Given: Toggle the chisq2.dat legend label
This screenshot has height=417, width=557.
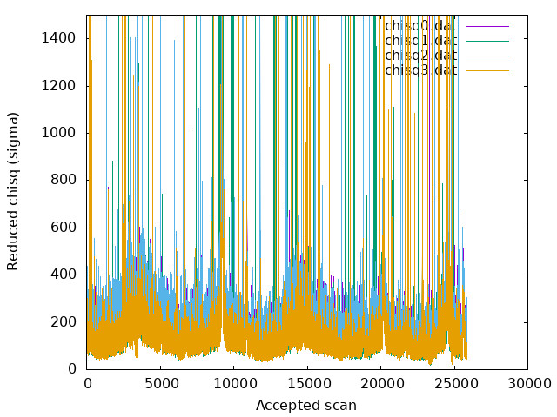Looking at the screenshot, I should [420, 56].
